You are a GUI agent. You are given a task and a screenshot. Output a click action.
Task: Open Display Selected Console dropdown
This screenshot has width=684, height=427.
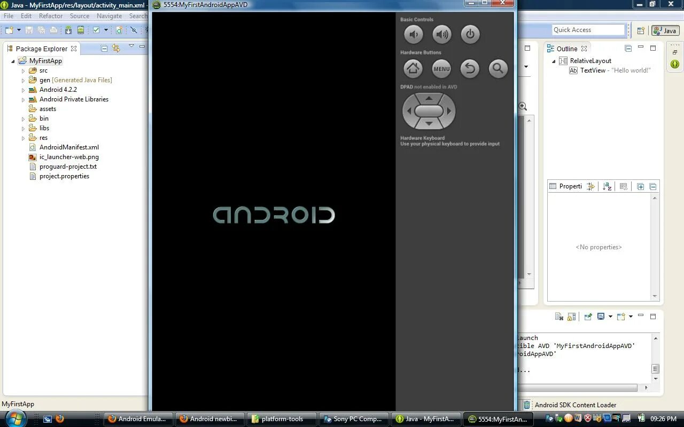click(610, 317)
